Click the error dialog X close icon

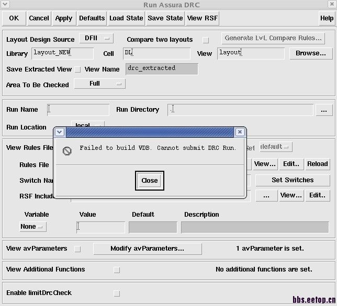(240, 132)
